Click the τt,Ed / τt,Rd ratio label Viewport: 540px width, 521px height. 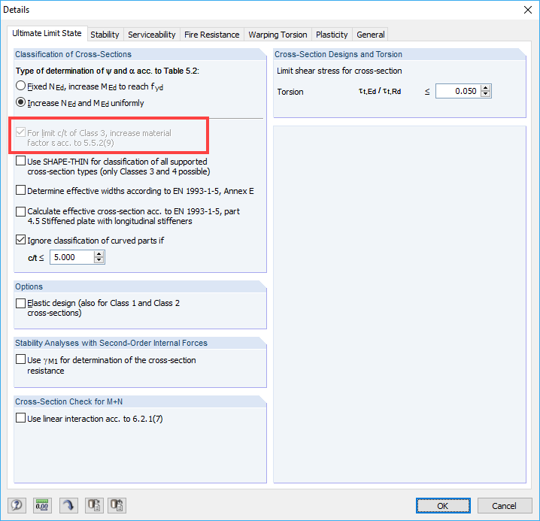380,91
